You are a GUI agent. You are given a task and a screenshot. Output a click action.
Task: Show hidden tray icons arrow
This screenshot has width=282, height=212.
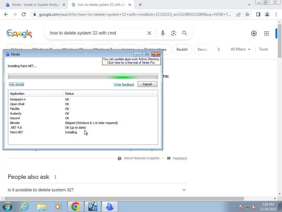[234, 207]
